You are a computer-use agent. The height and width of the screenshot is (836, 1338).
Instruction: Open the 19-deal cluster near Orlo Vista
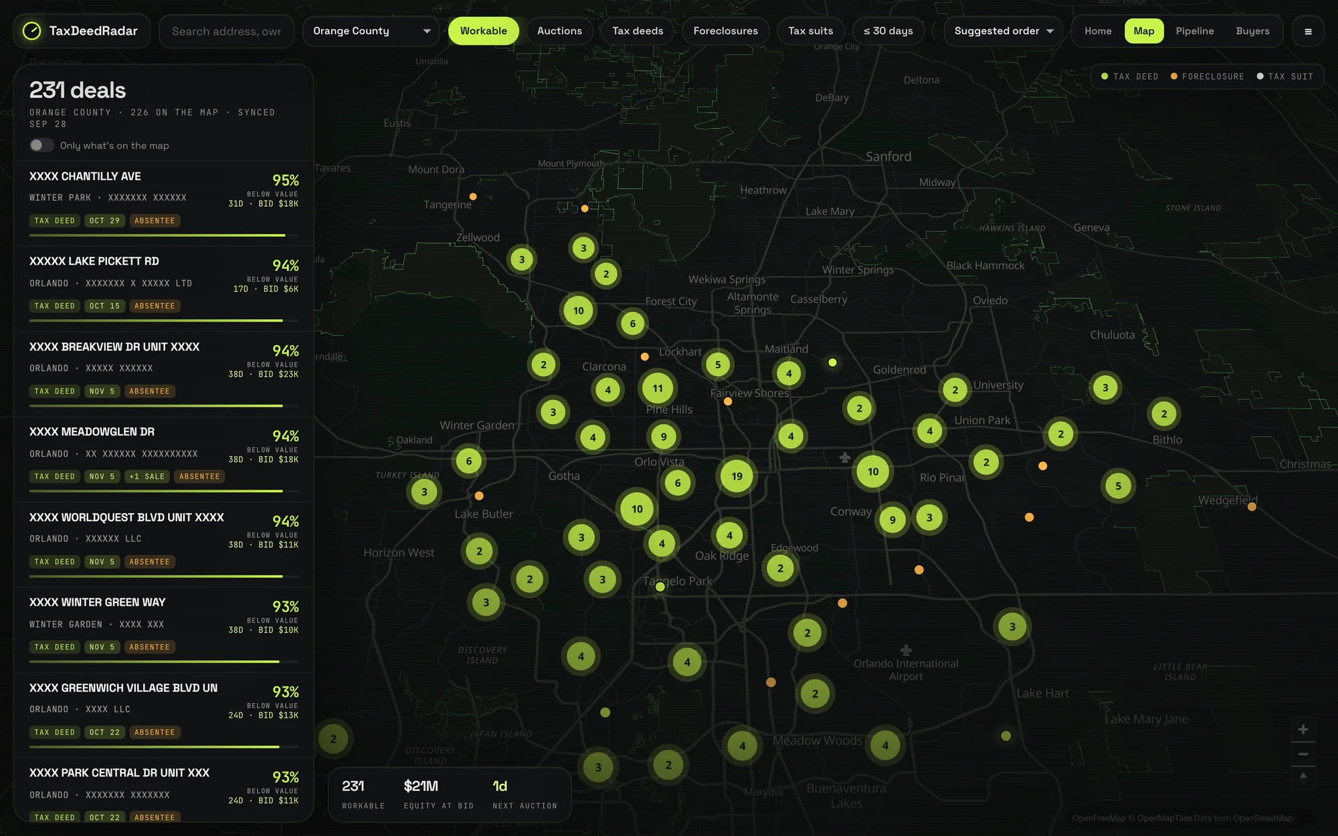tap(737, 476)
